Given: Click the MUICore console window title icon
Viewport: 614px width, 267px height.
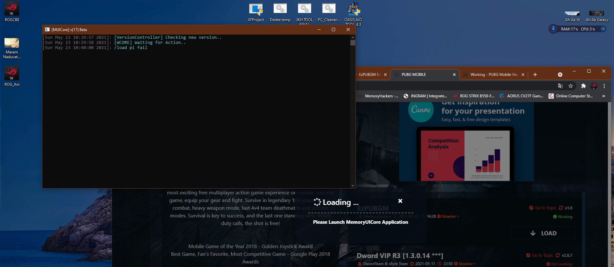Looking at the screenshot, I should pos(47,29).
